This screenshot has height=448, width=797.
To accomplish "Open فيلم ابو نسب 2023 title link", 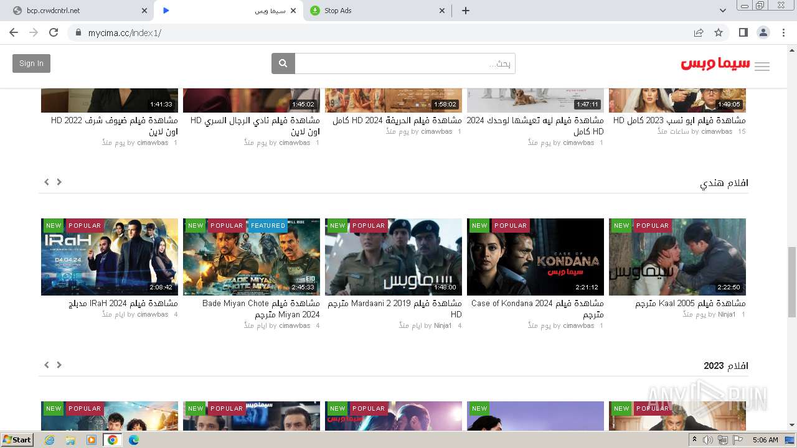I will pyautogui.click(x=679, y=121).
